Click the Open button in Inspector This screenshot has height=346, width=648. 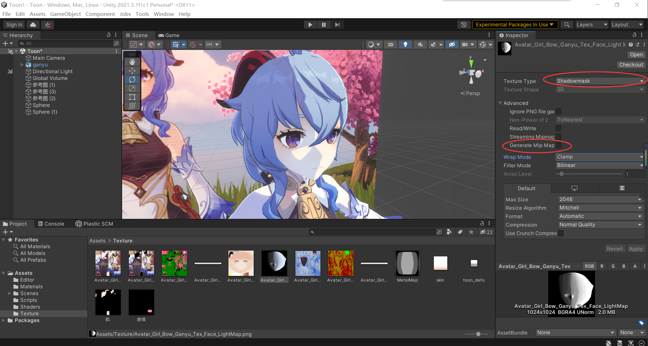coord(636,55)
